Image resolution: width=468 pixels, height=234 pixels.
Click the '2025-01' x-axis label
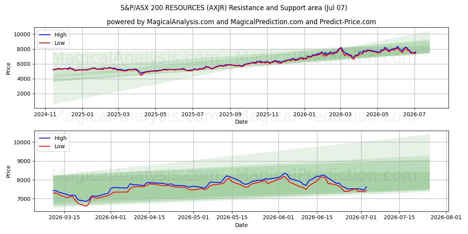tap(82, 115)
